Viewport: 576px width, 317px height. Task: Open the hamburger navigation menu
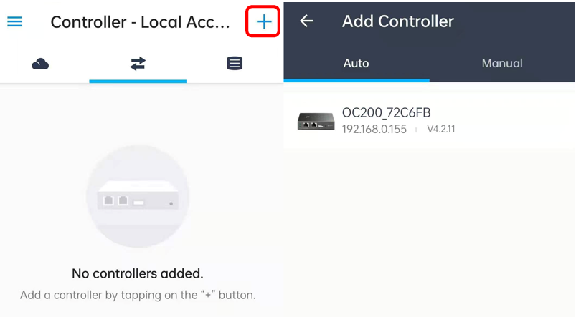[14, 21]
